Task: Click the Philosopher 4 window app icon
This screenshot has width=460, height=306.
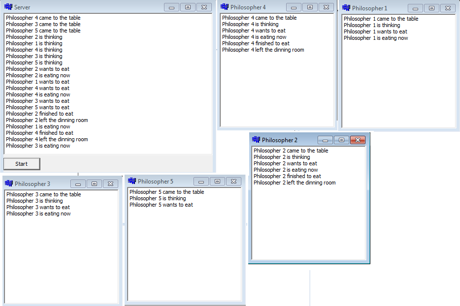Action: pos(225,7)
